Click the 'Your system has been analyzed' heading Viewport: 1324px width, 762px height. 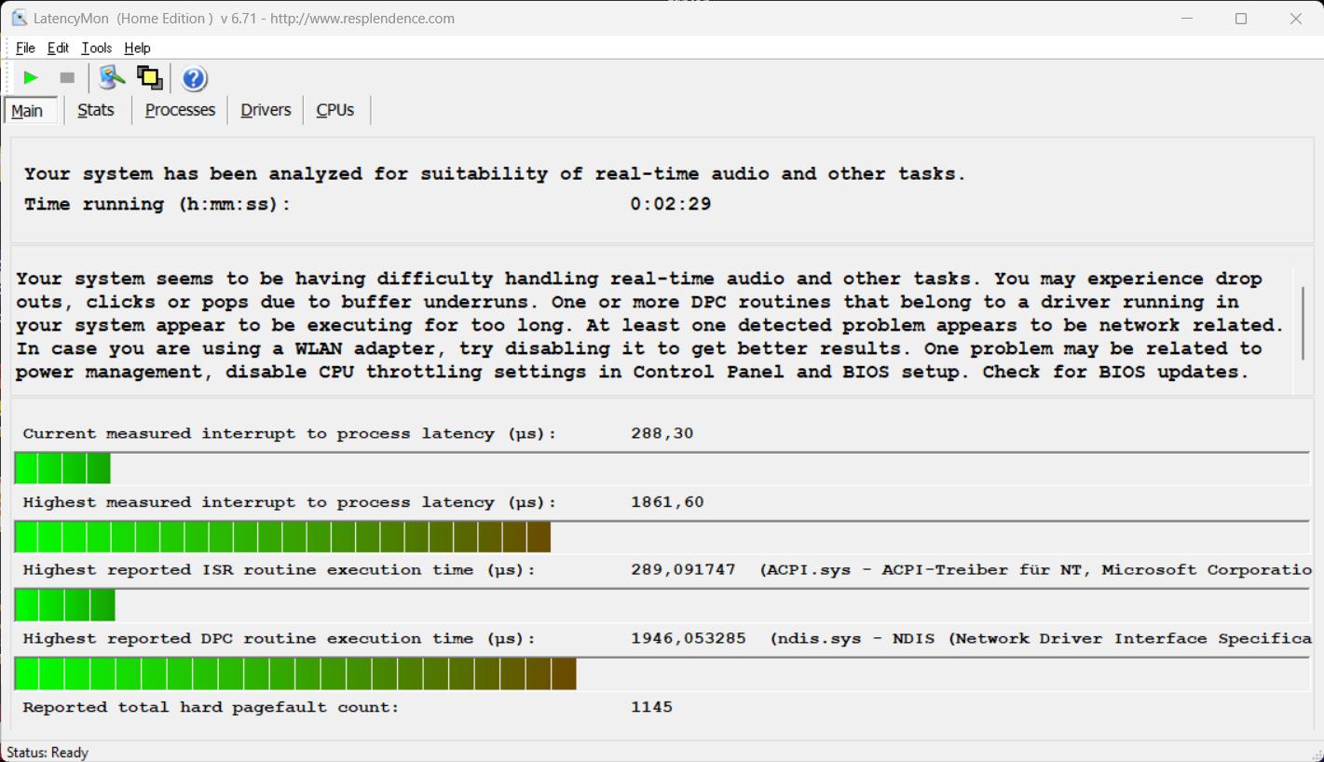495,173
